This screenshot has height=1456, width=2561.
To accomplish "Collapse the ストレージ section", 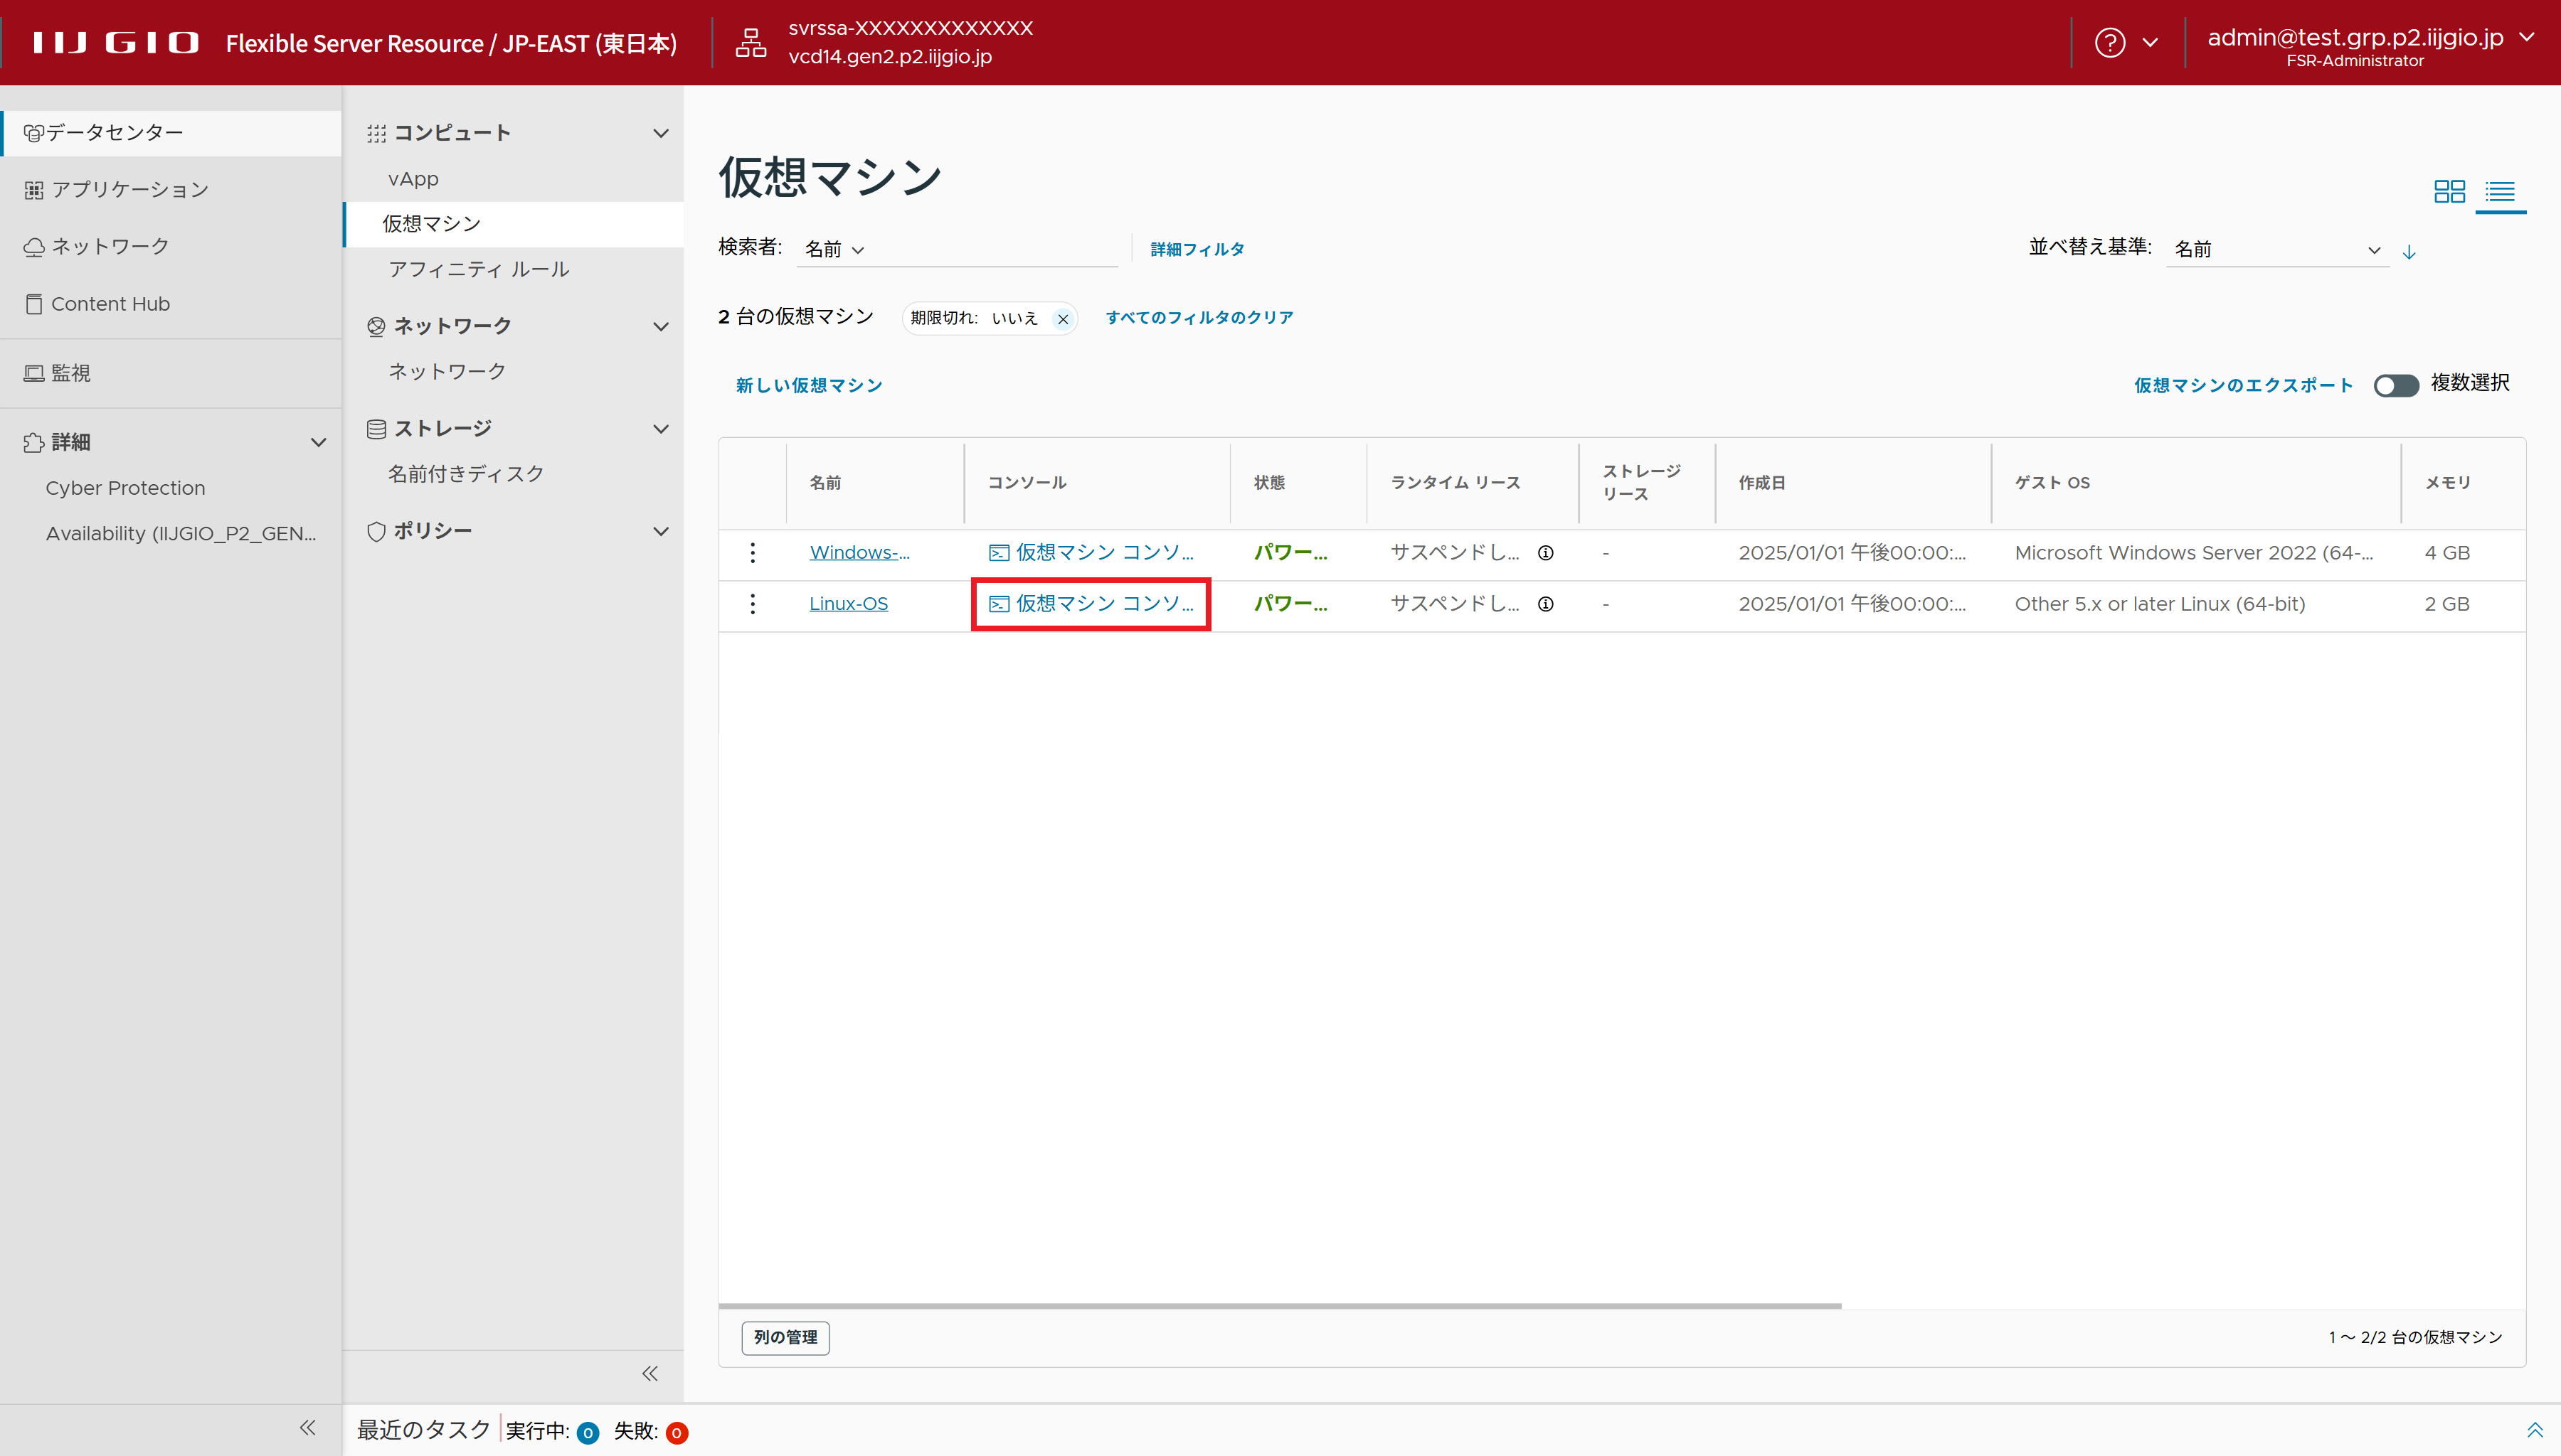I will point(660,429).
